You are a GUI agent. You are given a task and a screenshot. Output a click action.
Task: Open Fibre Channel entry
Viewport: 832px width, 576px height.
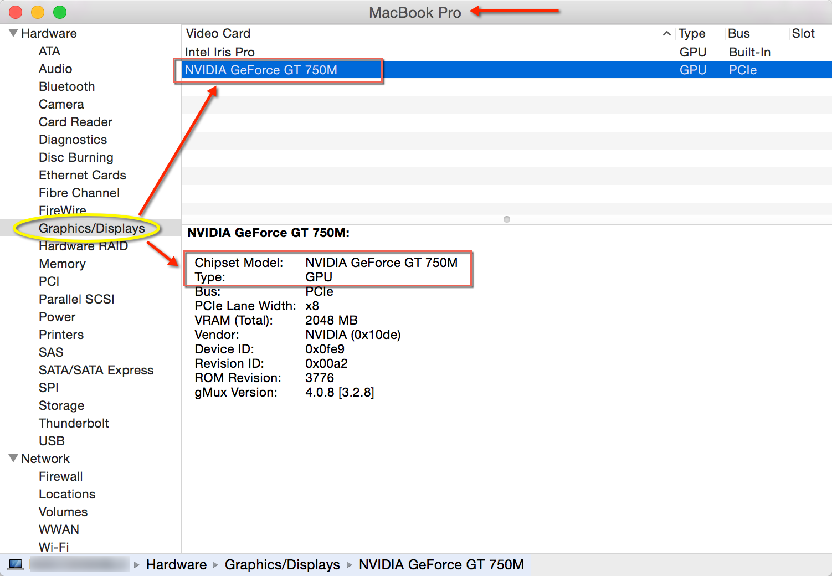[x=79, y=193]
